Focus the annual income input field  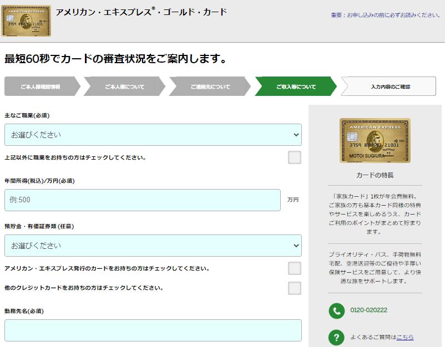(x=143, y=200)
